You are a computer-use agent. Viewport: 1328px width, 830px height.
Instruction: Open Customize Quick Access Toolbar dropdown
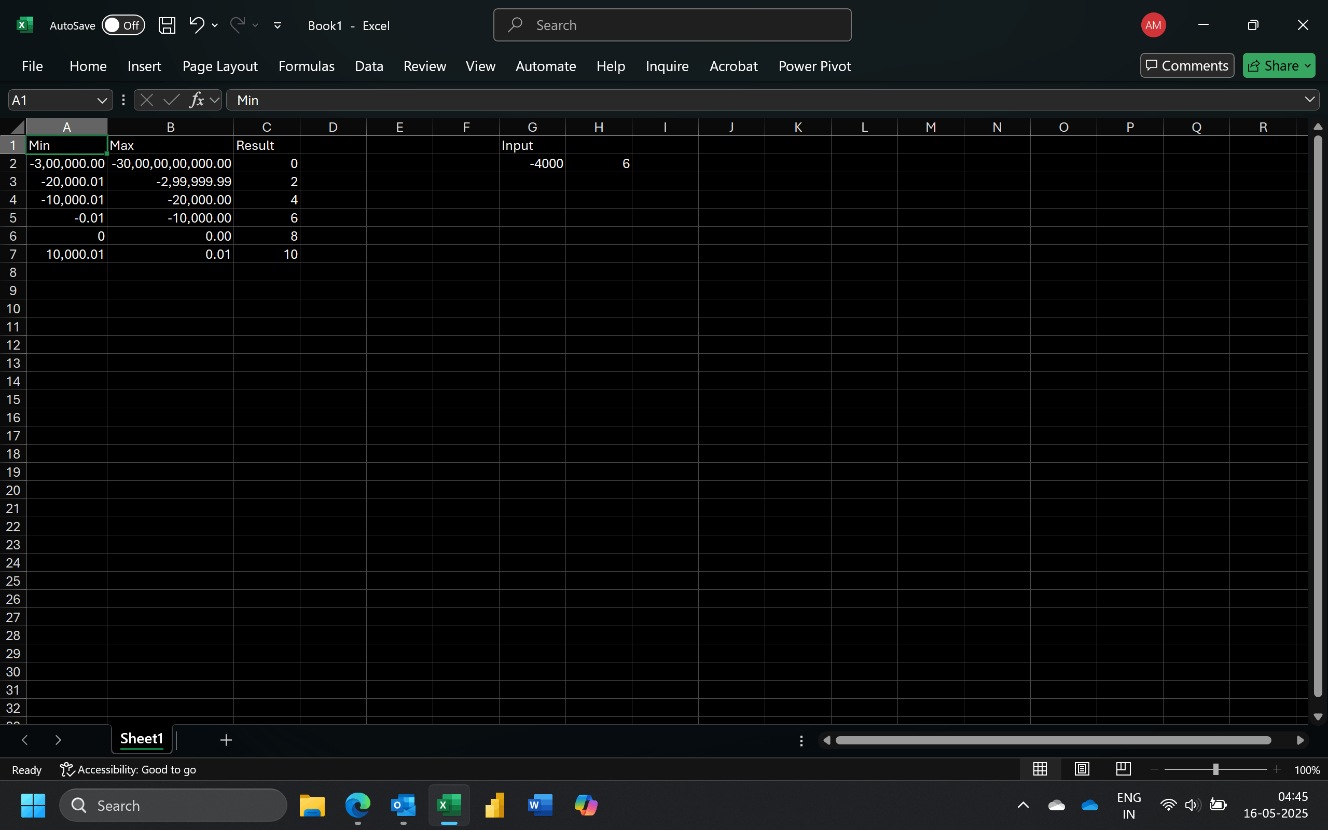click(x=278, y=25)
